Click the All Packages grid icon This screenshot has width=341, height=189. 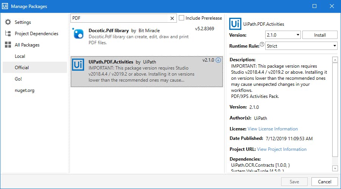pyautogui.click(x=8, y=45)
